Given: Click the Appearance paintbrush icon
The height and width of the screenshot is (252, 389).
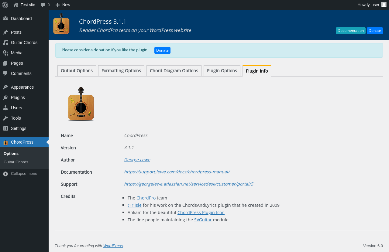Looking at the screenshot, I should point(5,87).
